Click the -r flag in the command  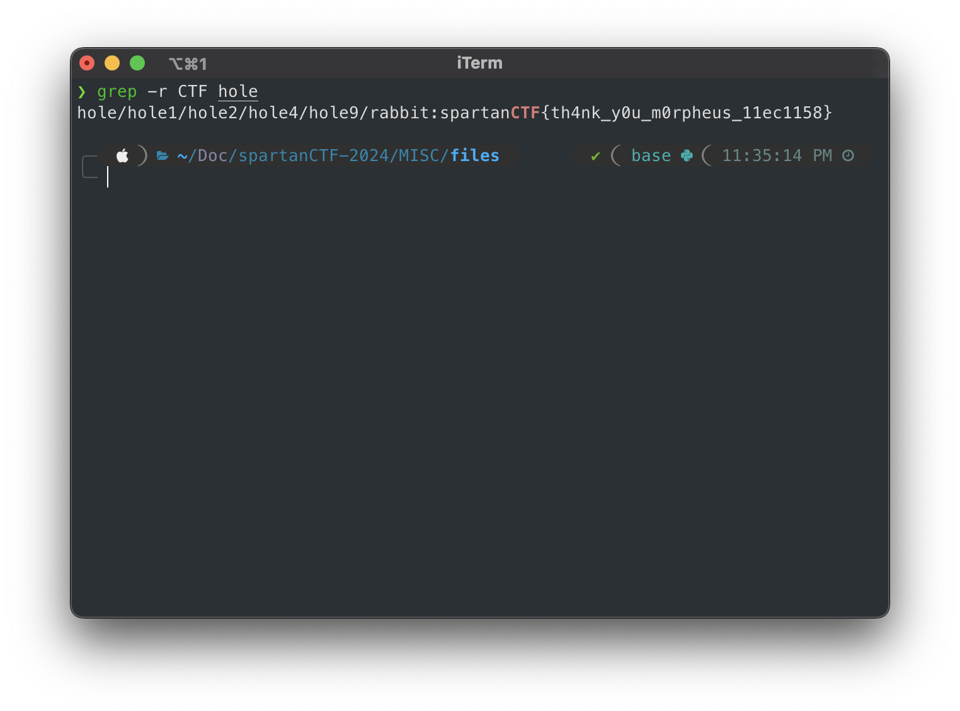(157, 92)
